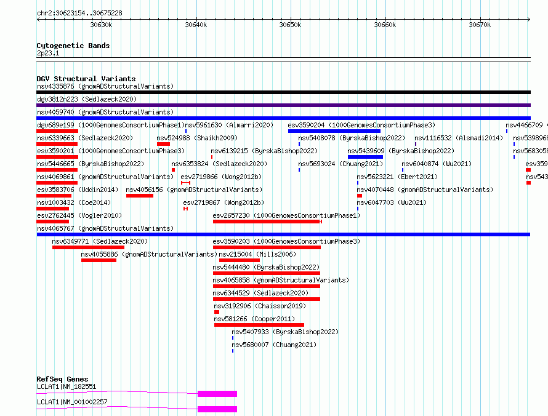The image size is (548, 416).
Task: Open nsv4056156 gnomADStructuralVariants label
Action: click(x=194, y=190)
